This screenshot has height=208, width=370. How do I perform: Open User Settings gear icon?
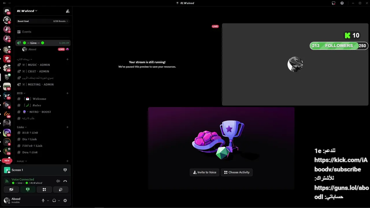(65, 200)
